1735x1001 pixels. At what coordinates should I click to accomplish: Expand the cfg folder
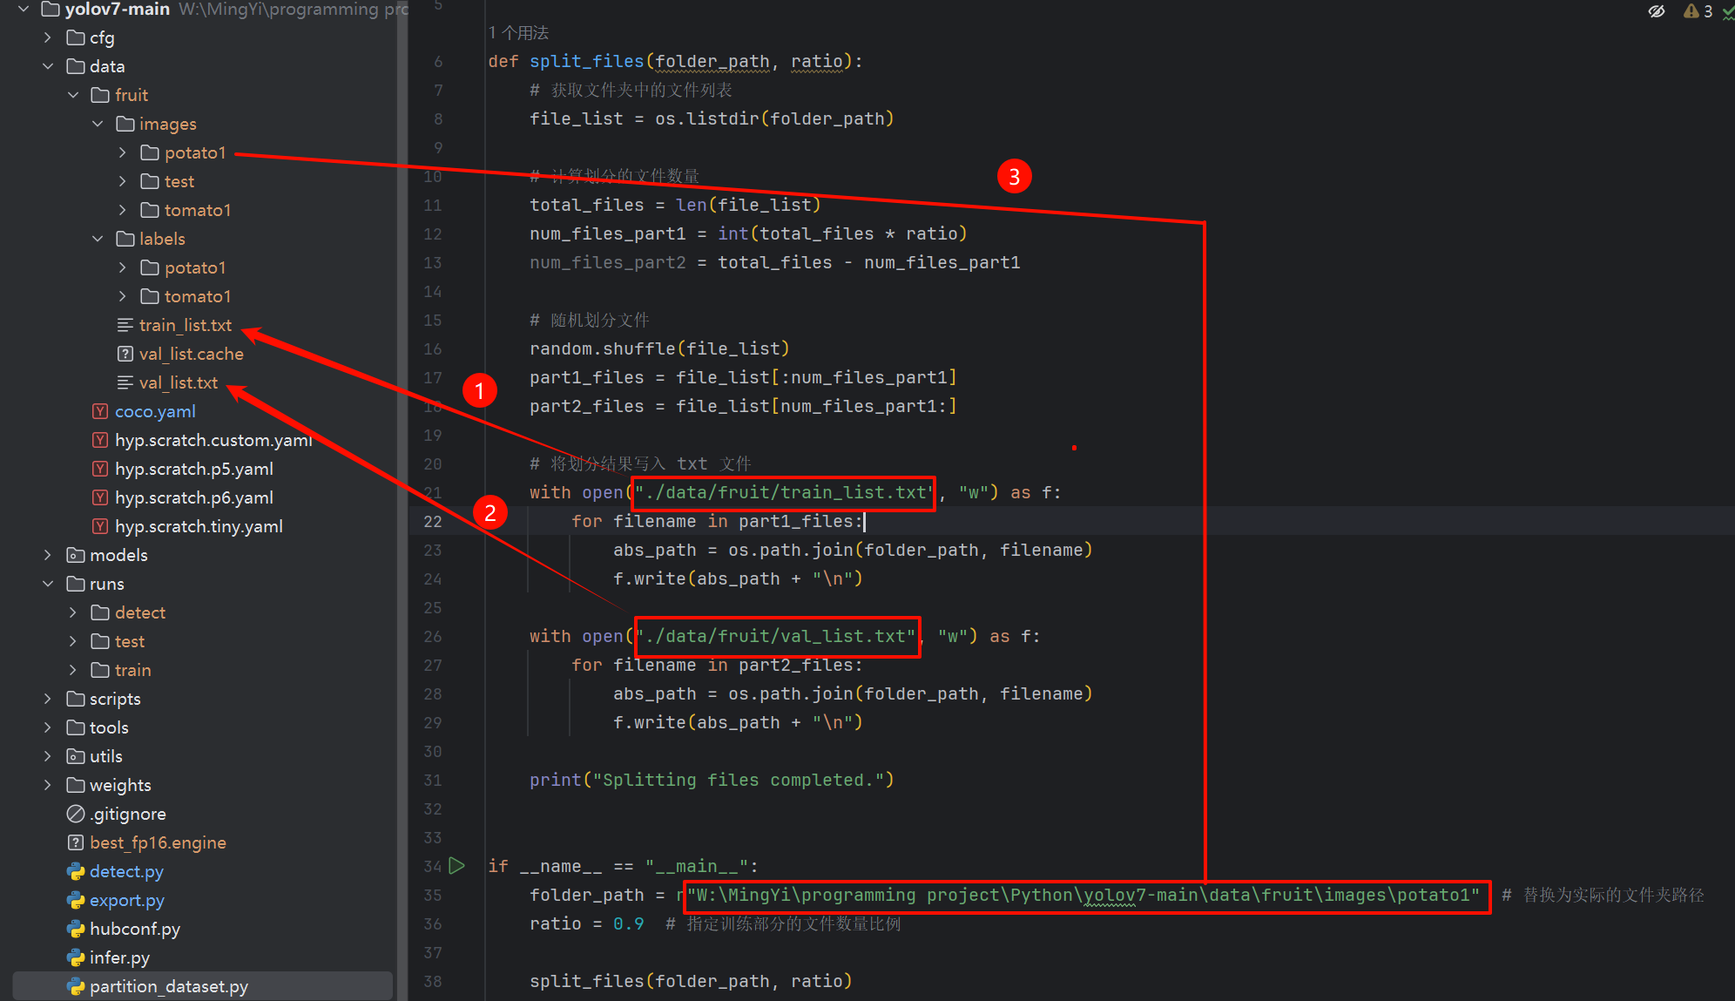(48, 37)
